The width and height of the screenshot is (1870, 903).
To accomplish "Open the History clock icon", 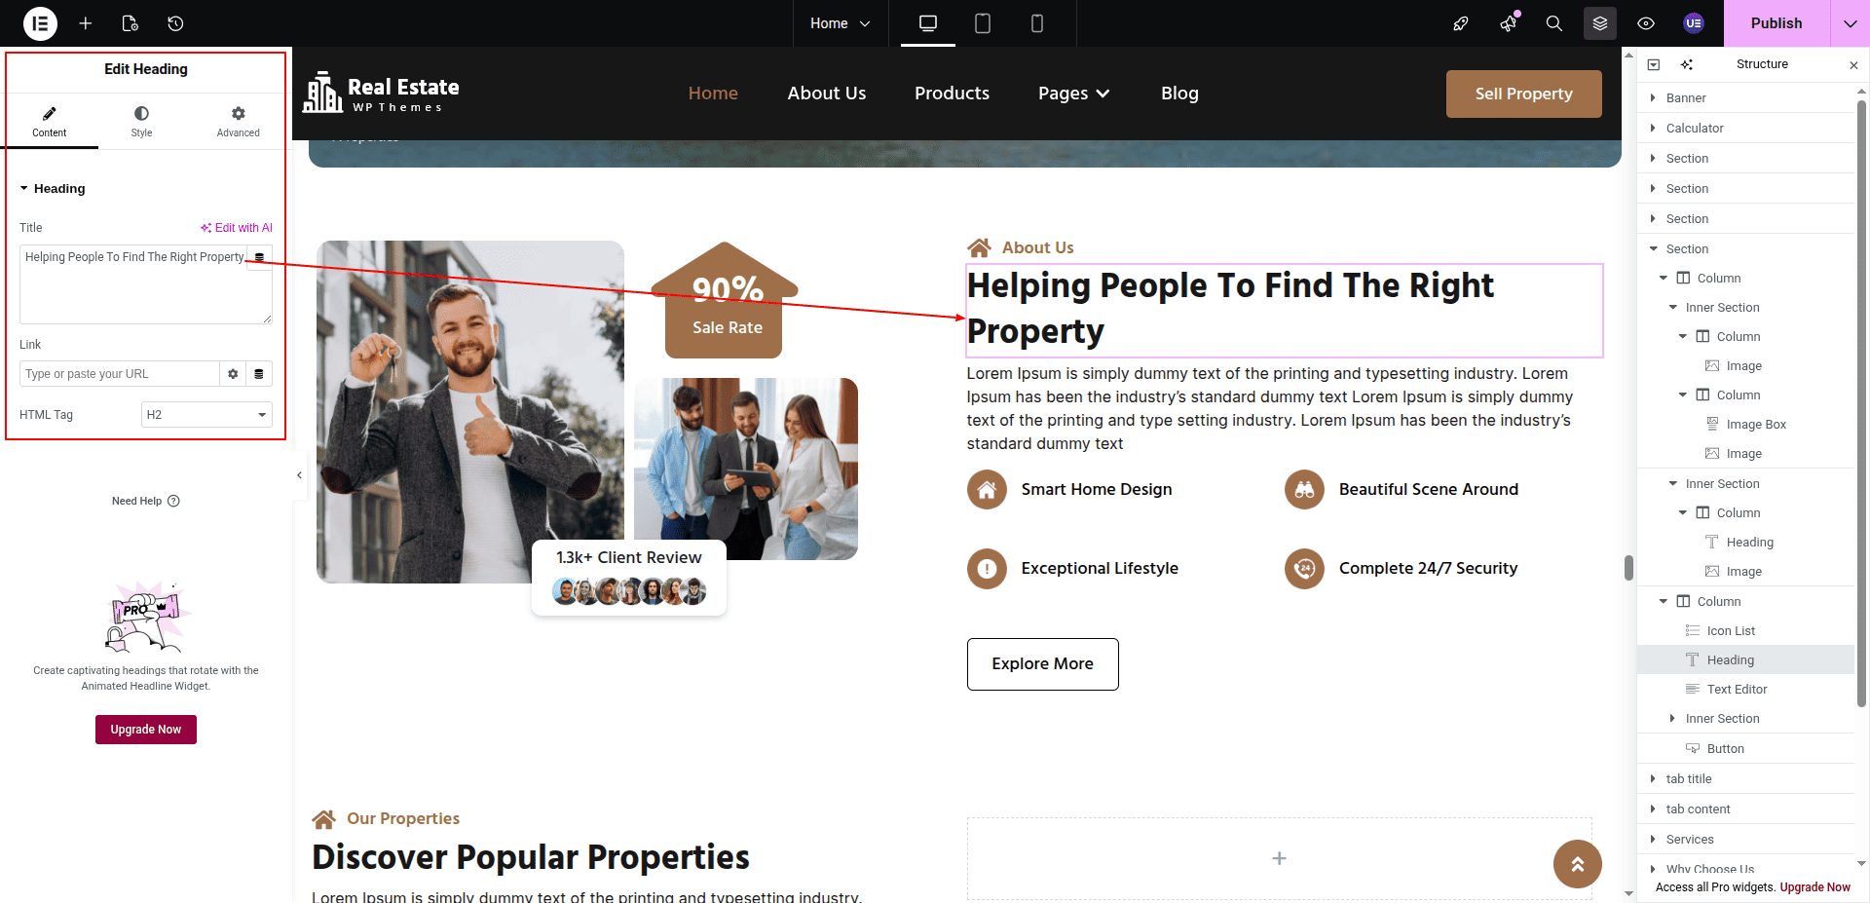I will pyautogui.click(x=175, y=23).
